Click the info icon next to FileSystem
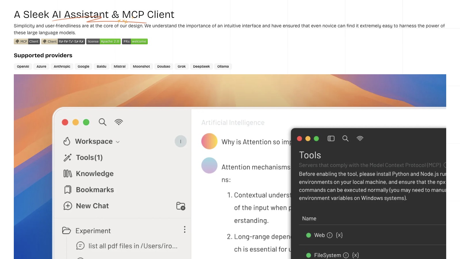 pyautogui.click(x=346, y=255)
